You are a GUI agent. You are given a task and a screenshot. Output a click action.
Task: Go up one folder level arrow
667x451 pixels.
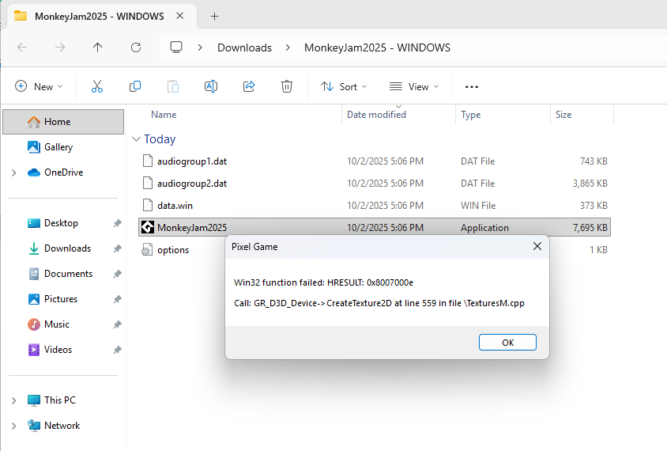click(x=97, y=47)
